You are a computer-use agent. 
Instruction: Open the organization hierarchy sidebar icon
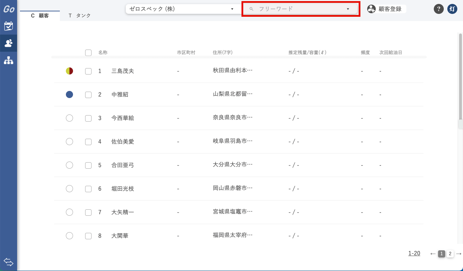[x=9, y=60]
